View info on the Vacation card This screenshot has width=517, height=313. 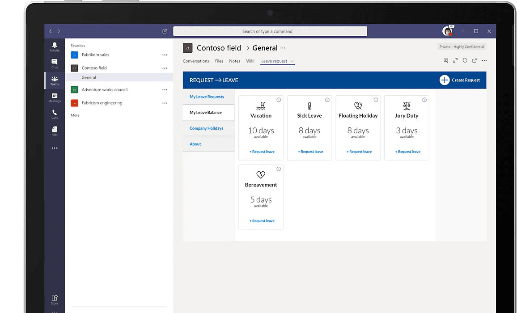pyautogui.click(x=279, y=100)
